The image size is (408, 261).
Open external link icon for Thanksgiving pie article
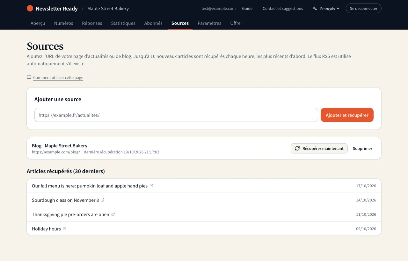pos(113,214)
